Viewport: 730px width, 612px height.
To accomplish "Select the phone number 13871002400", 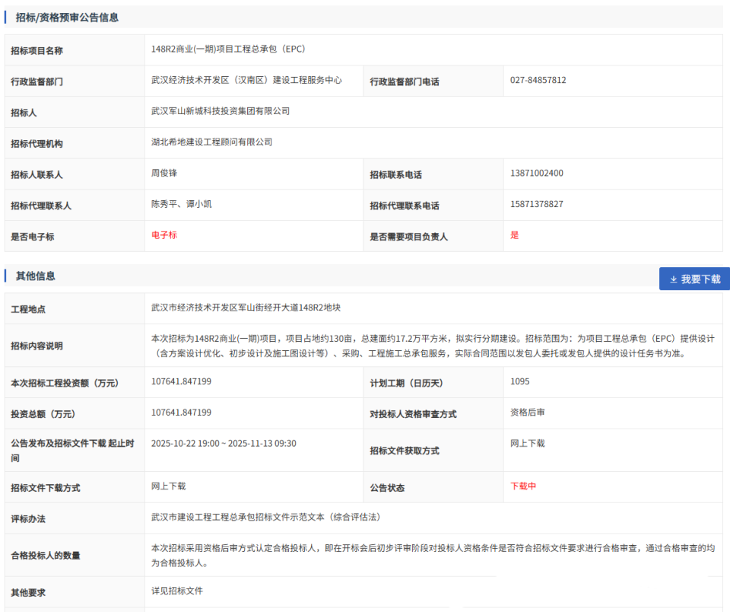I will [537, 174].
